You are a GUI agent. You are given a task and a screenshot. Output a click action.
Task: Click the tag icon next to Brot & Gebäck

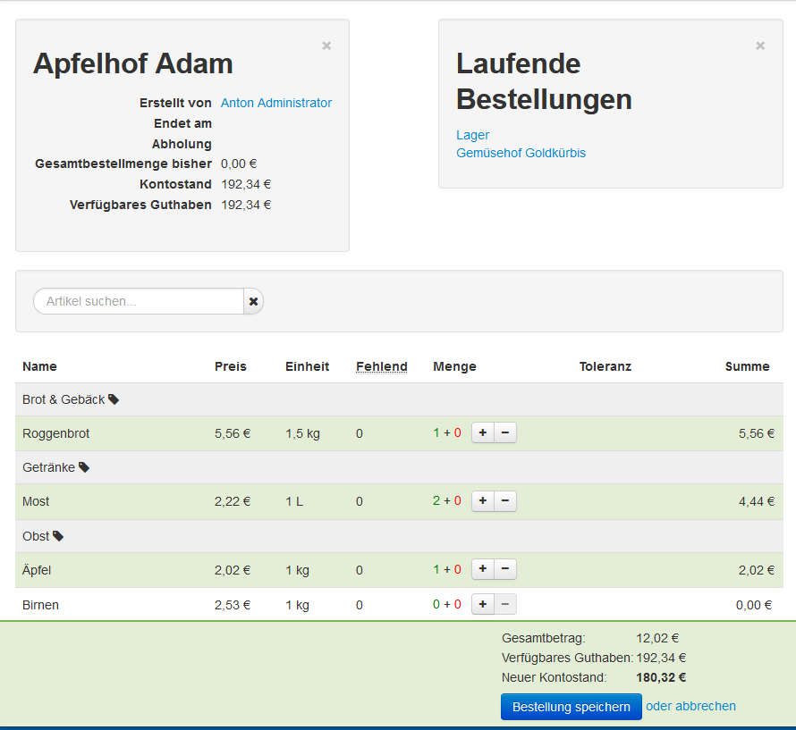pyautogui.click(x=114, y=399)
